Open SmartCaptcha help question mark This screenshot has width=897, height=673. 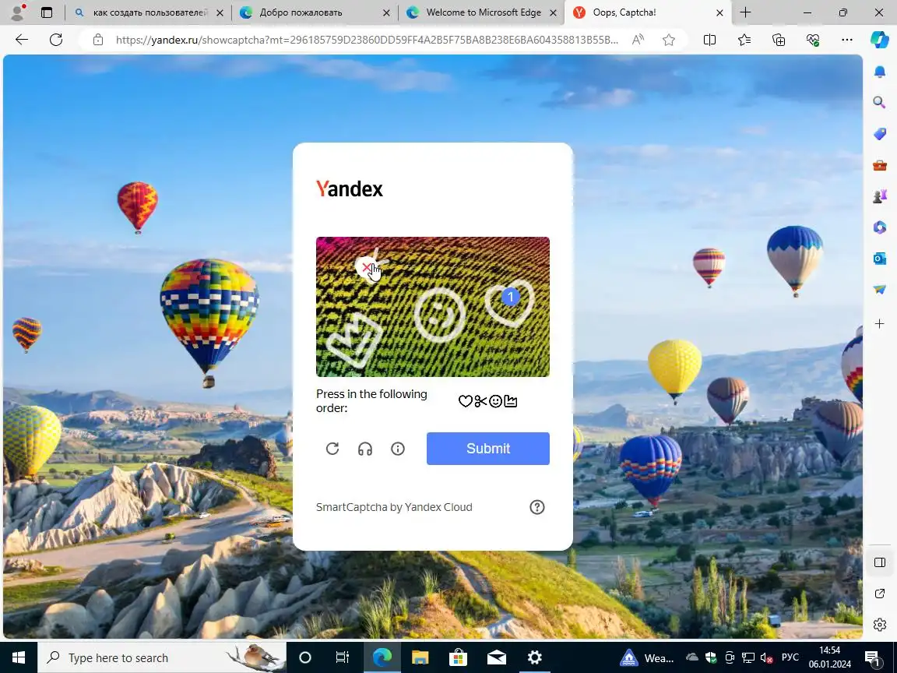pos(537,507)
